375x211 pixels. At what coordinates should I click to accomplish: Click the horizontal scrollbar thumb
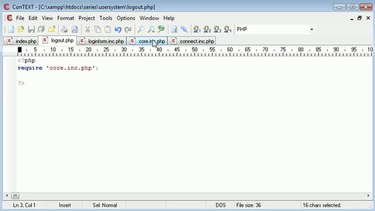pyautogui.click(x=15, y=196)
